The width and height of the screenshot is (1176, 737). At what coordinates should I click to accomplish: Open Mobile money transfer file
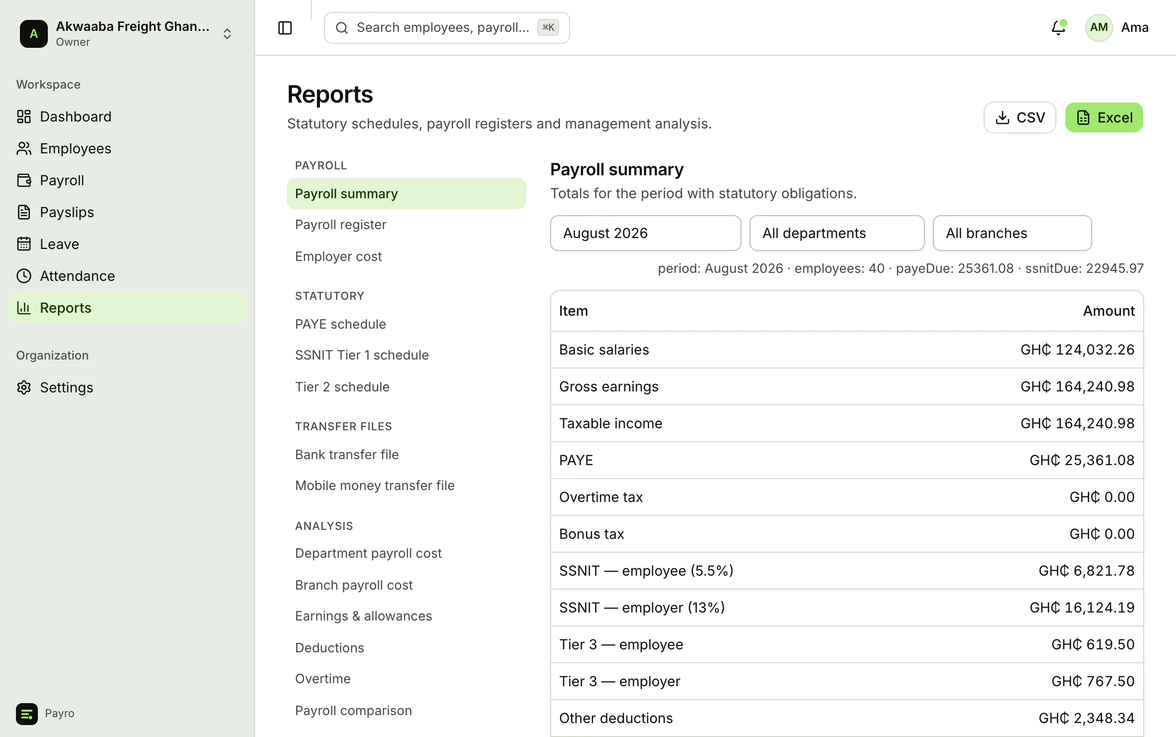(x=406, y=486)
